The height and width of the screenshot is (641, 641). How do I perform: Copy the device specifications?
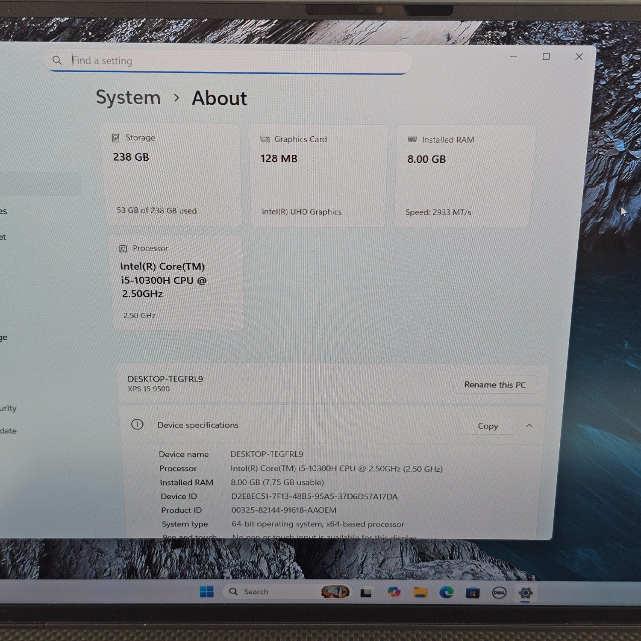coord(488,426)
